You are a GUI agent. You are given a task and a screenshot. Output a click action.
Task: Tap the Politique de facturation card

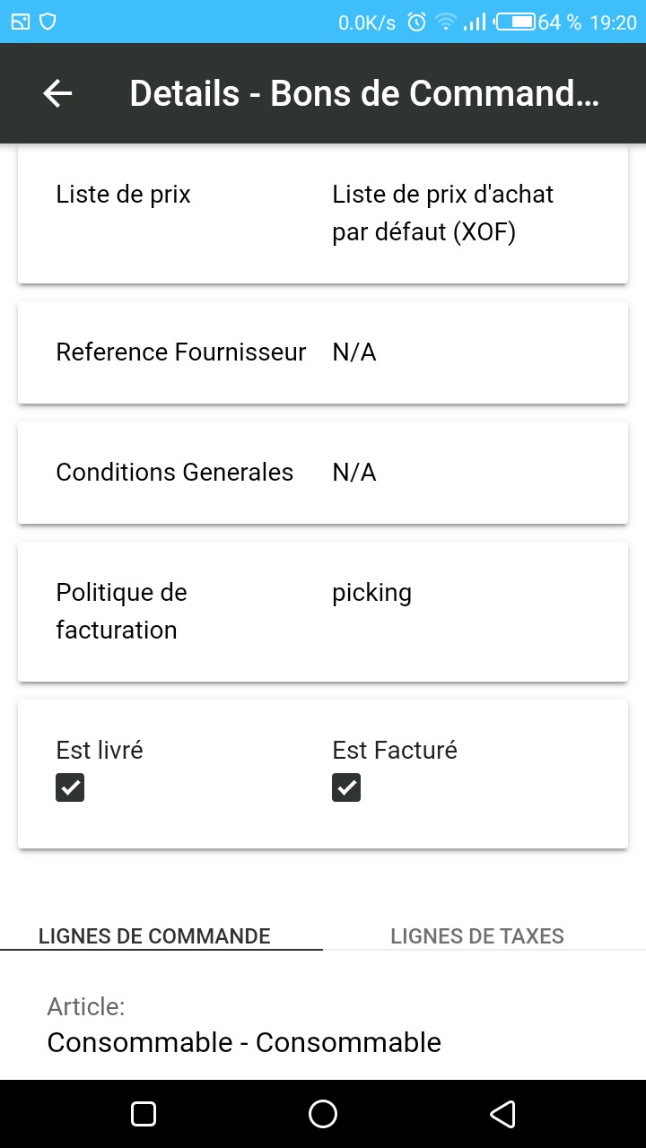[x=323, y=612]
